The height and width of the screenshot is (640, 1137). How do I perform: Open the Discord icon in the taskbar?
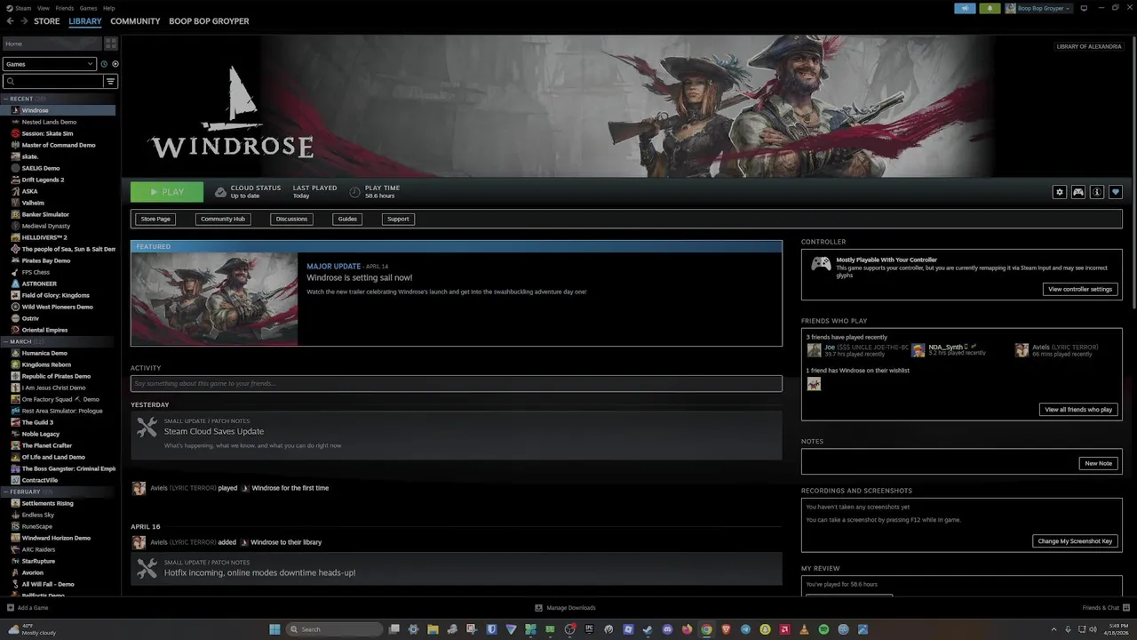pos(667,629)
